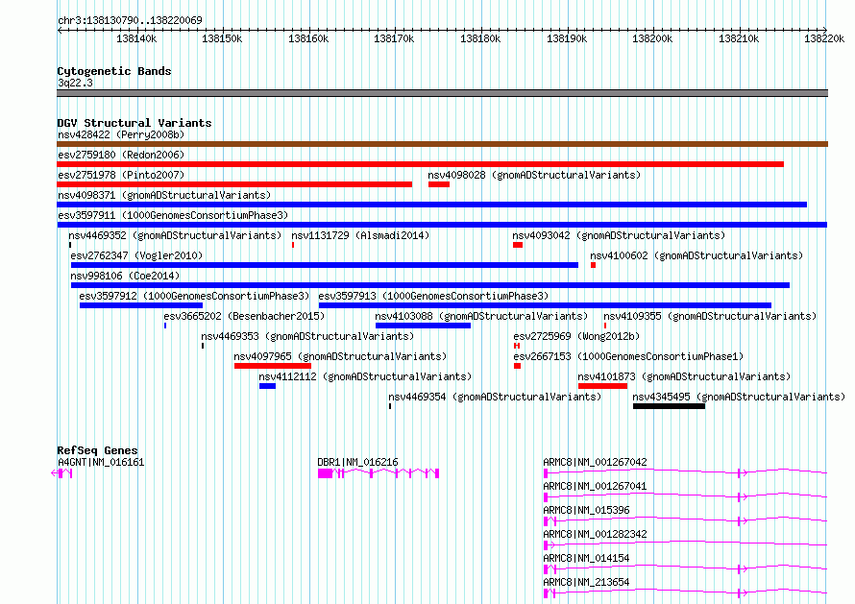
Task: Select the red nsv4097965 variant bar
Action: 273,366
